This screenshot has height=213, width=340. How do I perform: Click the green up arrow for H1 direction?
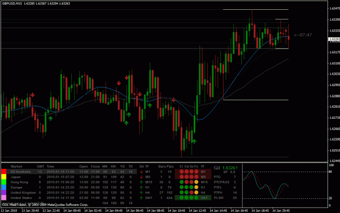[141, 187]
